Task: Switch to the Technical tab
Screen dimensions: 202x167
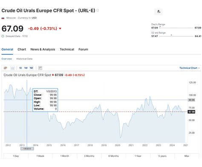Action: [x=67, y=49]
